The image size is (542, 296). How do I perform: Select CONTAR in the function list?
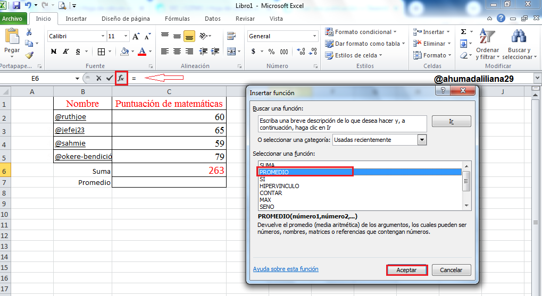pos(360,193)
